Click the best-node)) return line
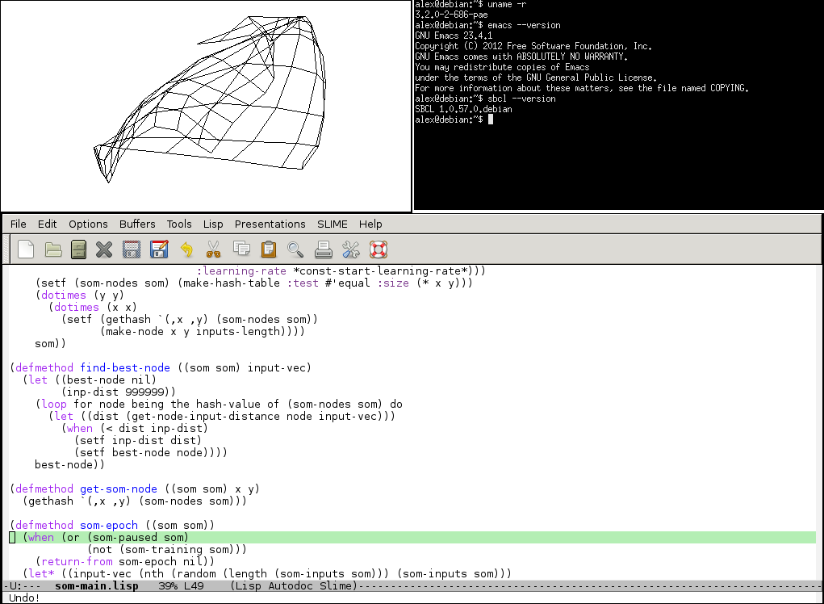 69,464
